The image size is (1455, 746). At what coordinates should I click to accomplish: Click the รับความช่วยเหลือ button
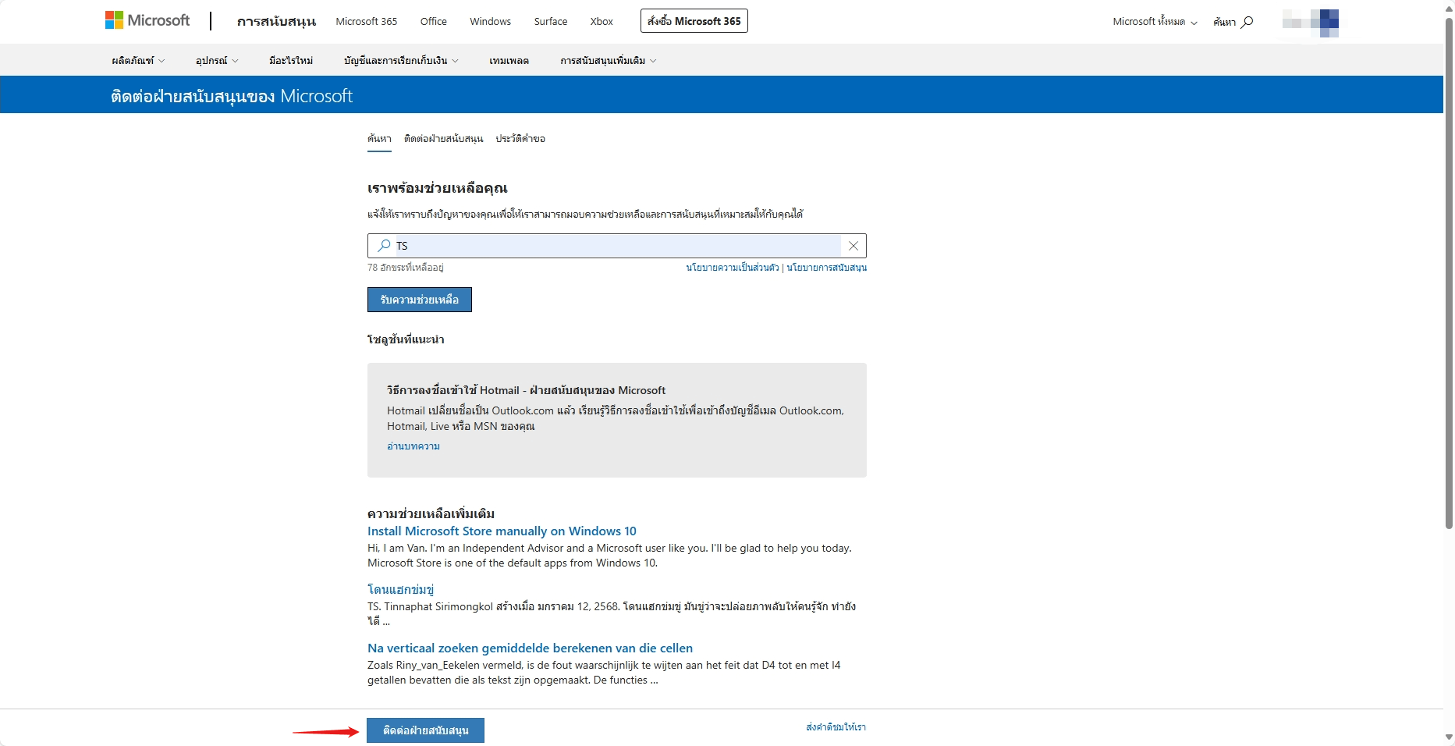click(x=420, y=300)
